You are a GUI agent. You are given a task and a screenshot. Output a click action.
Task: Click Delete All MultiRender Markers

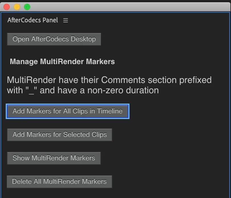[x=59, y=181]
